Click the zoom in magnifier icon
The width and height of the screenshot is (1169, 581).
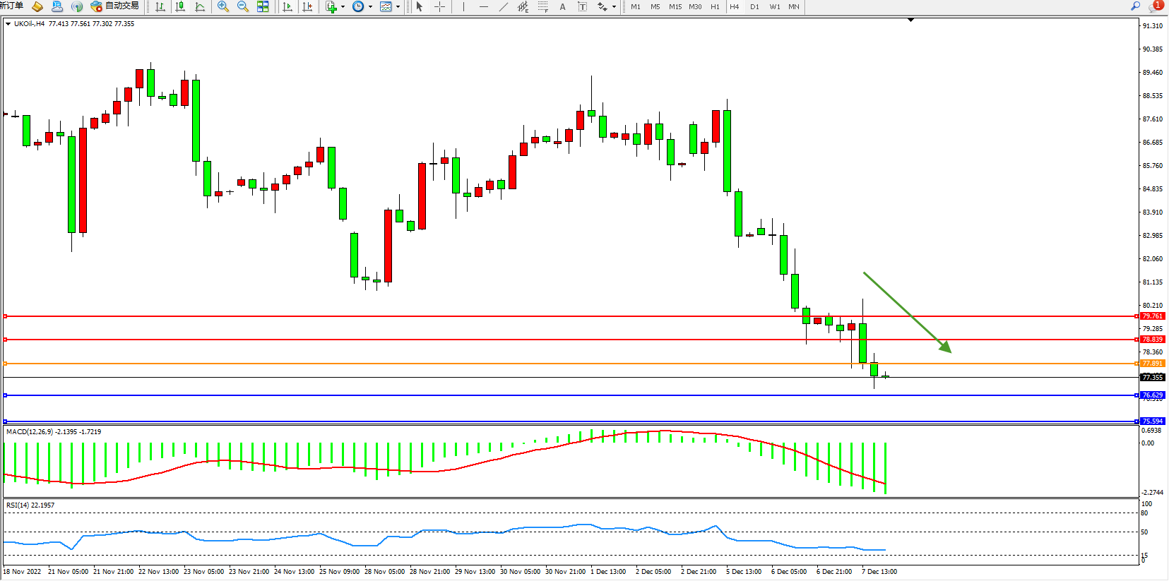(223, 6)
